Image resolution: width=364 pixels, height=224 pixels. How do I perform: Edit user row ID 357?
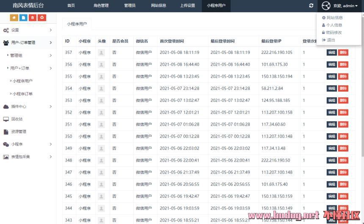[331, 53]
